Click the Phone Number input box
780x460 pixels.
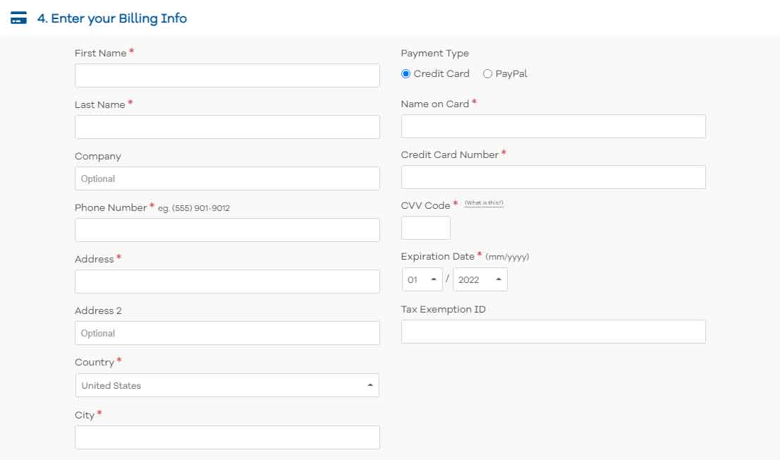coord(226,230)
